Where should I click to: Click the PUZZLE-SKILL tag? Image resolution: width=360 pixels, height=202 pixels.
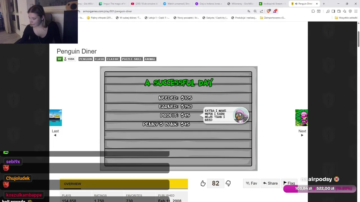click(132, 59)
